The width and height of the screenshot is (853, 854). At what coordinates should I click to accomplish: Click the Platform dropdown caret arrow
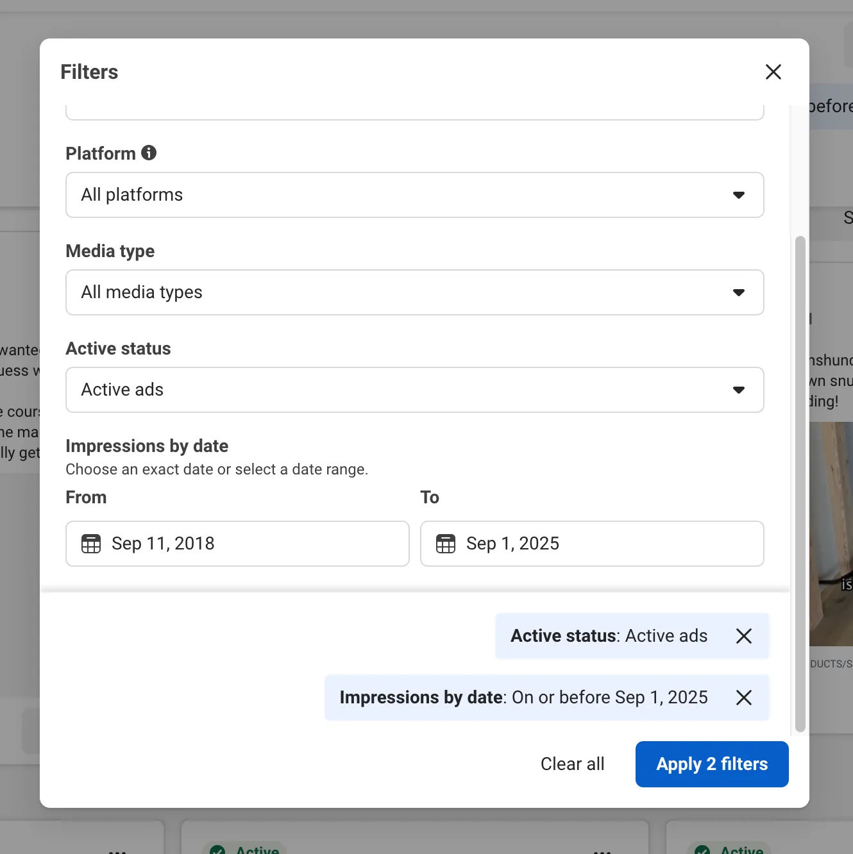point(738,195)
